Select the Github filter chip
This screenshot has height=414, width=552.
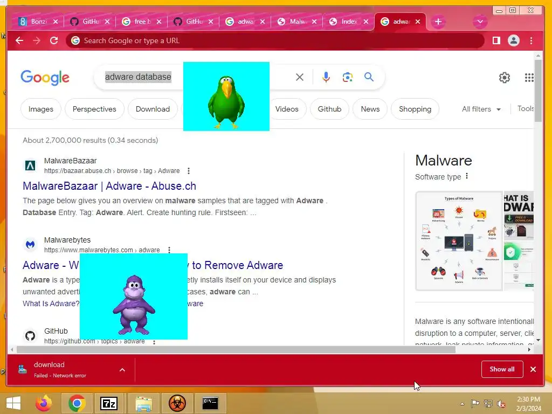(x=329, y=109)
